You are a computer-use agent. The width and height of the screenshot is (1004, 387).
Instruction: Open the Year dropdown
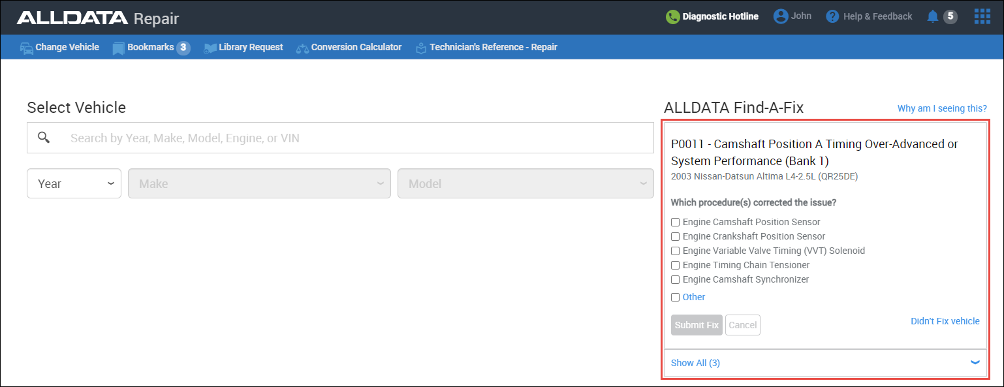[74, 183]
